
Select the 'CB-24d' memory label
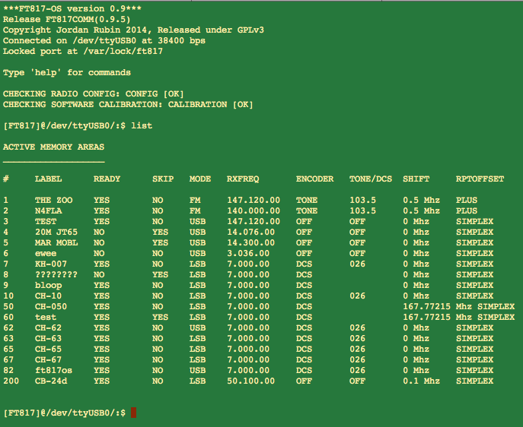[x=51, y=381]
